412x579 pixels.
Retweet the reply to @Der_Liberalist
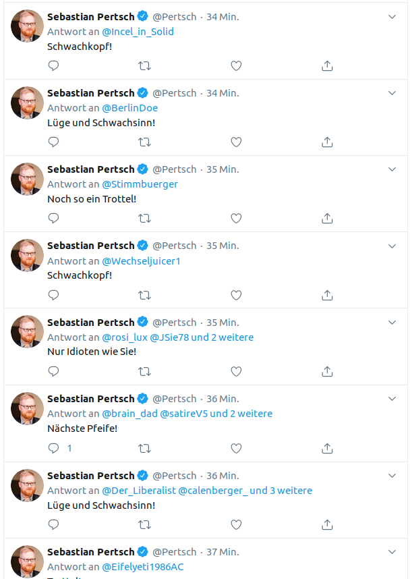click(x=144, y=524)
